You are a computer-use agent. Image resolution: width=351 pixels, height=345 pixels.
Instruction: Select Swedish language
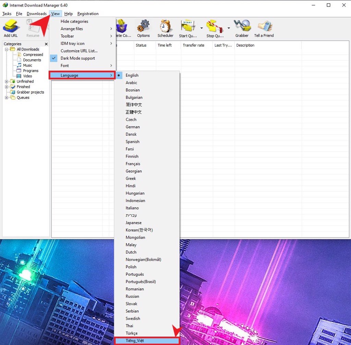coord(147,318)
